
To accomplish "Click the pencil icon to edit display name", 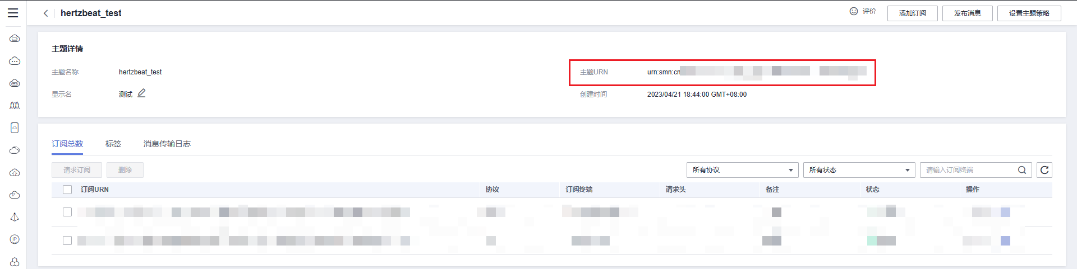I will pyautogui.click(x=141, y=93).
